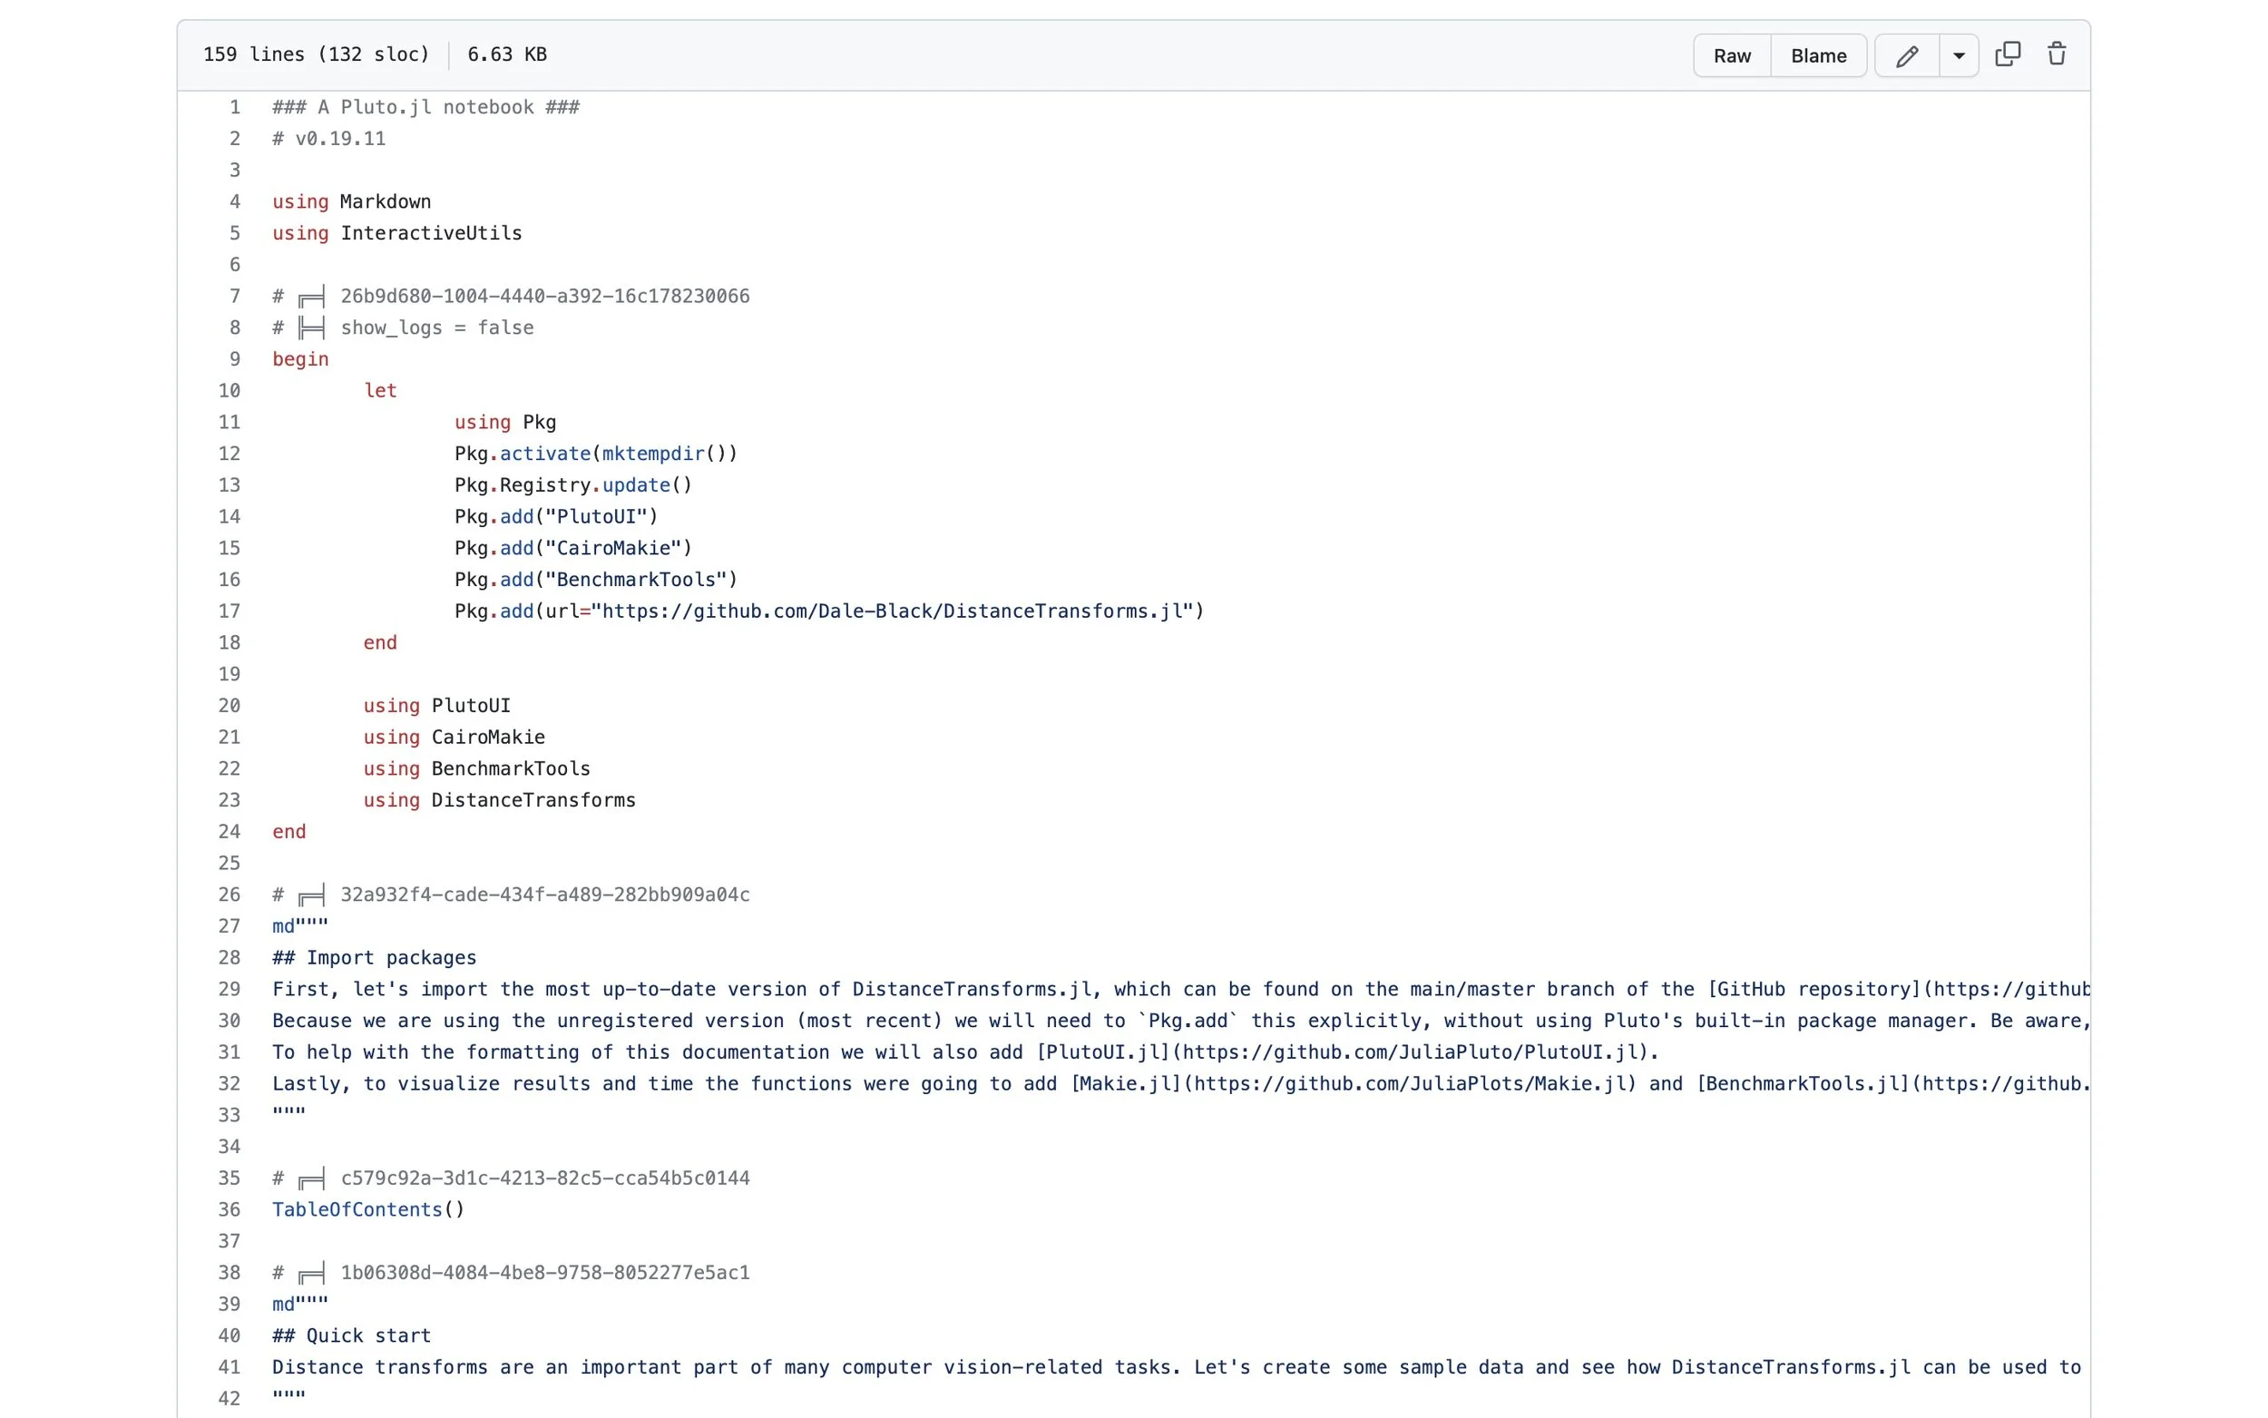Image resolution: width=2268 pixels, height=1418 pixels.
Task: Click the 'show_logs = false' comment
Action: (x=437, y=328)
